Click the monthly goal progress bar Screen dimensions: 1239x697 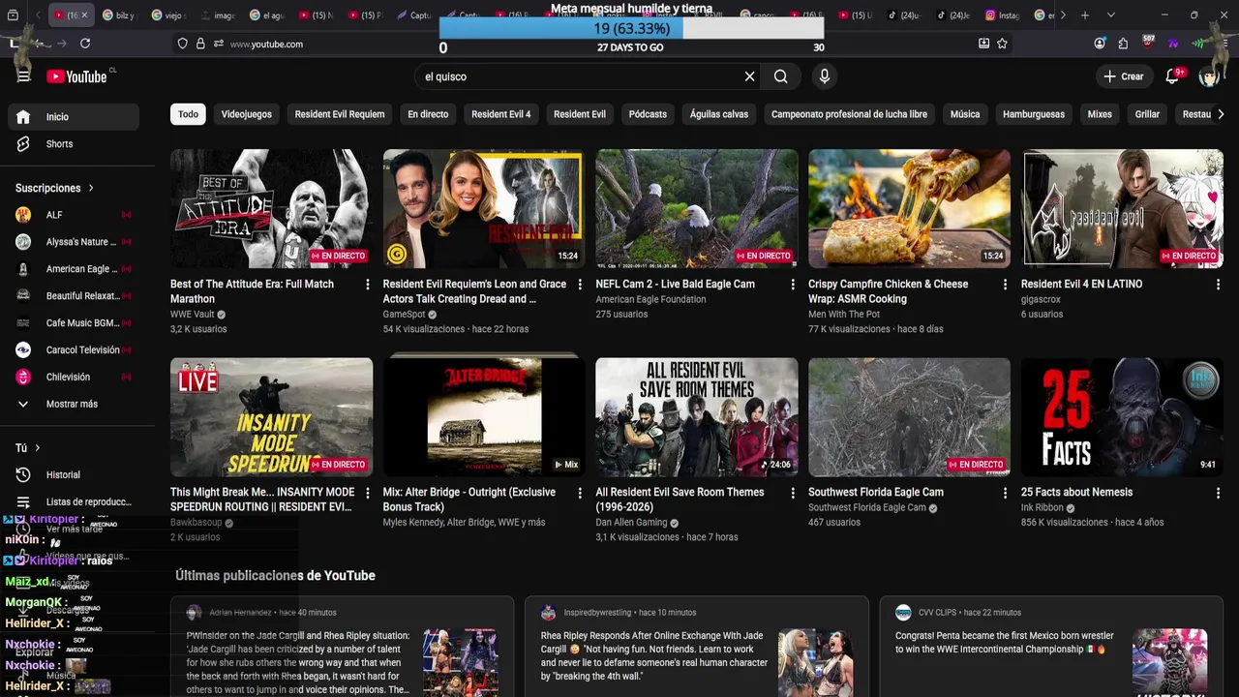pyautogui.click(x=631, y=29)
